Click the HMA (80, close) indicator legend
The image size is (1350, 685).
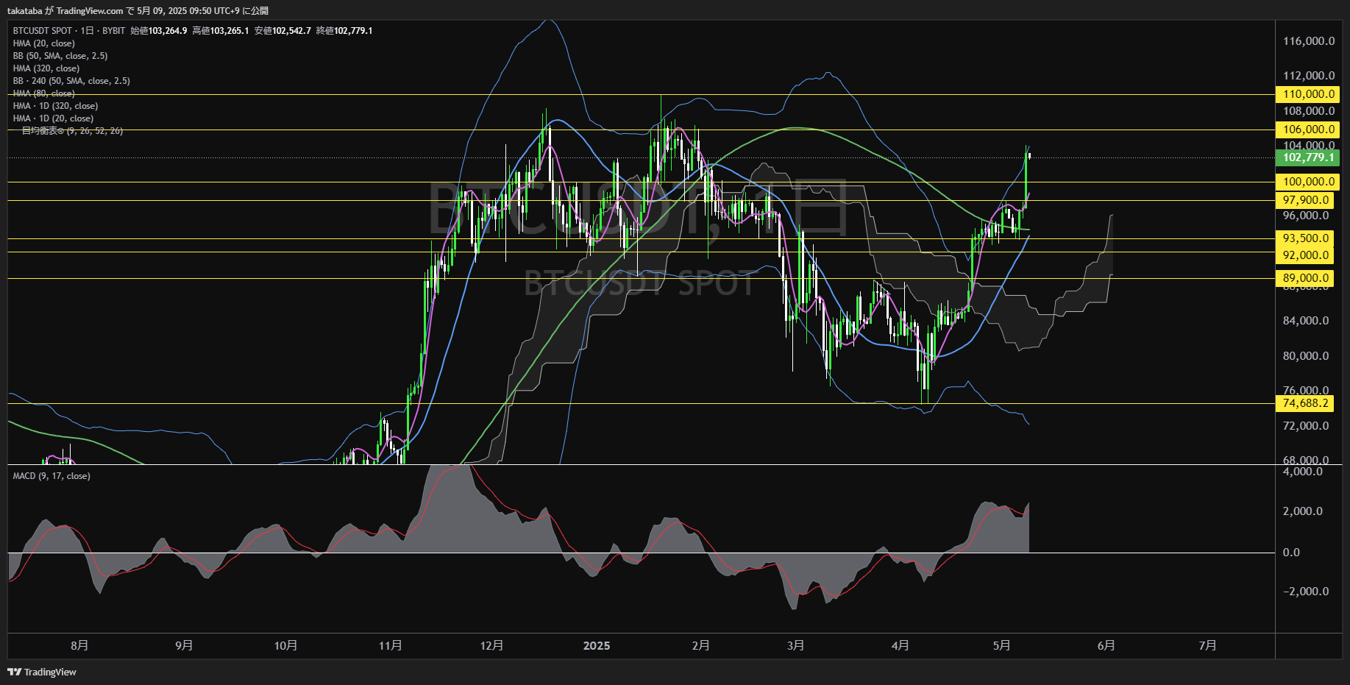click(43, 93)
